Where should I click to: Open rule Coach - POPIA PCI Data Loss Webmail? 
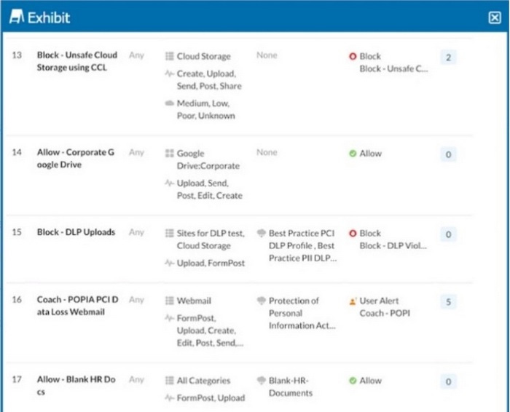pos(77,306)
